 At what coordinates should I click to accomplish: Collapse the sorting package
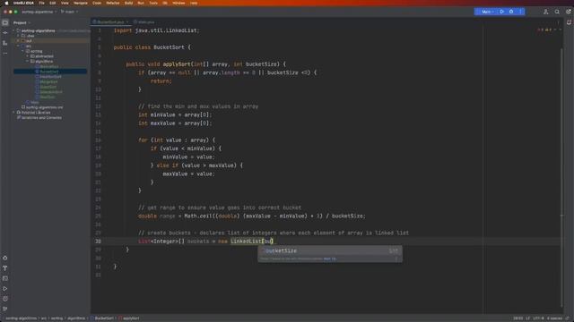coord(22,51)
